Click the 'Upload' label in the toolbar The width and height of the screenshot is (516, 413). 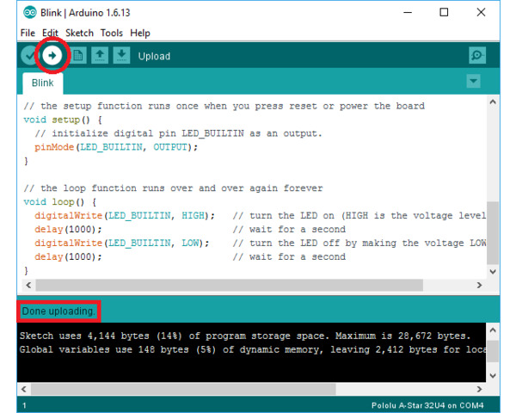pyautogui.click(x=154, y=56)
